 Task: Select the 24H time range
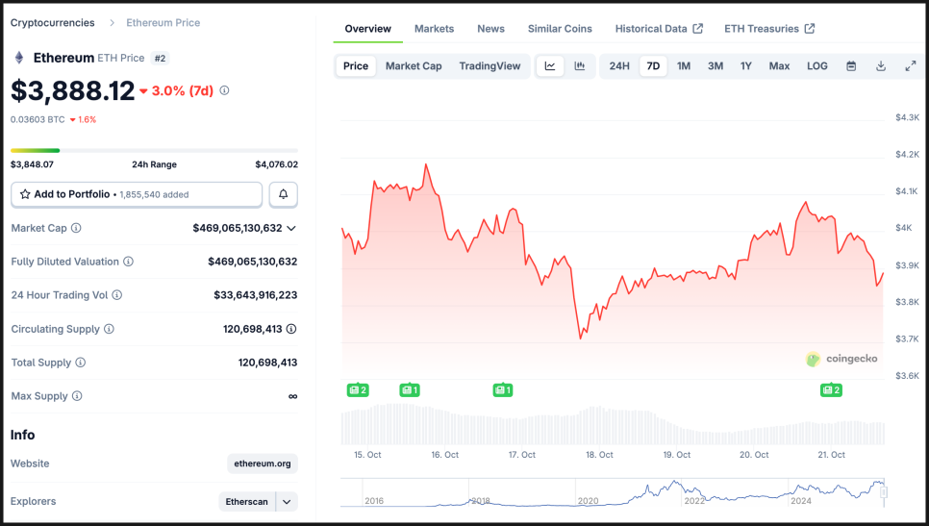(x=619, y=66)
